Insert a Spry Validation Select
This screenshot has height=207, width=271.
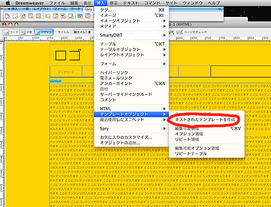55,16
